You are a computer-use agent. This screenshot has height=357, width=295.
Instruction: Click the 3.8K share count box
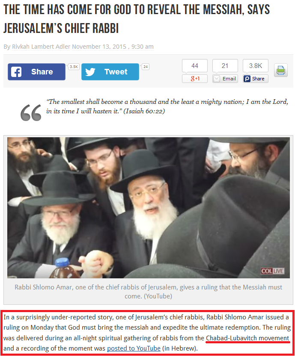coord(255,65)
